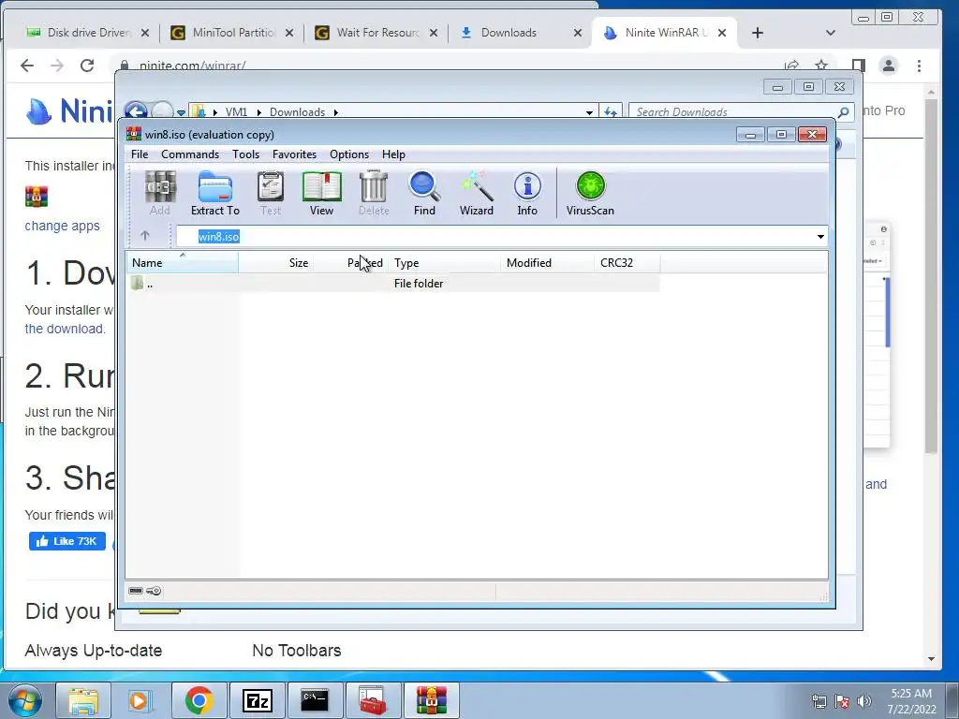Open the Help menu

(393, 154)
